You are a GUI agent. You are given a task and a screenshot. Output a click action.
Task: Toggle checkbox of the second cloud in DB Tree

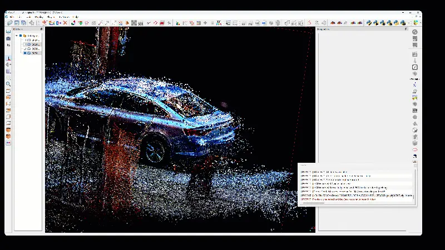25,44
